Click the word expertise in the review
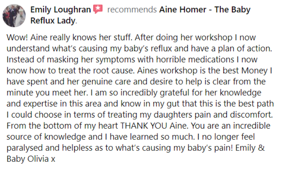This screenshot has width=284, height=172. point(40,104)
